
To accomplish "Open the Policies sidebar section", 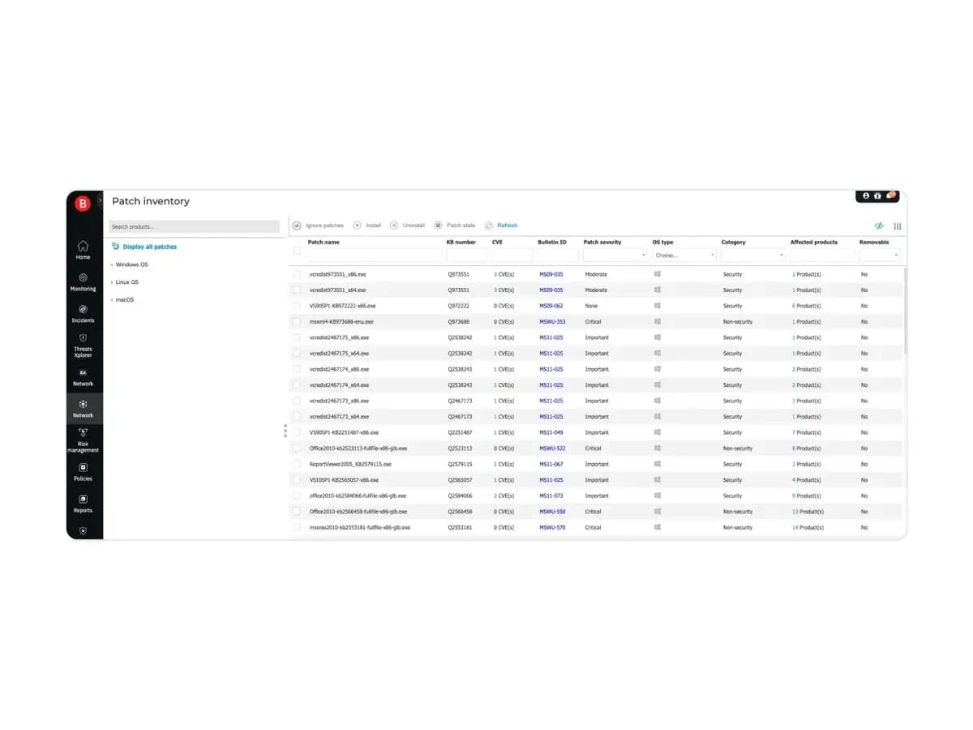I will pyautogui.click(x=83, y=472).
